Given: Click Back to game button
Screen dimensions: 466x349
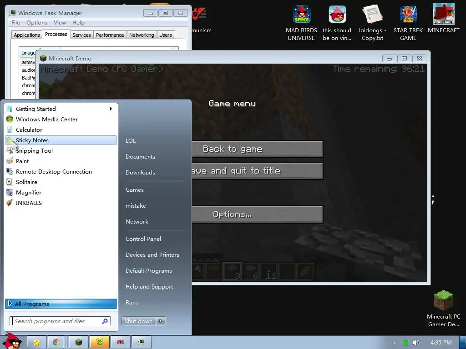Looking at the screenshot, I should [x=257, y=149].
